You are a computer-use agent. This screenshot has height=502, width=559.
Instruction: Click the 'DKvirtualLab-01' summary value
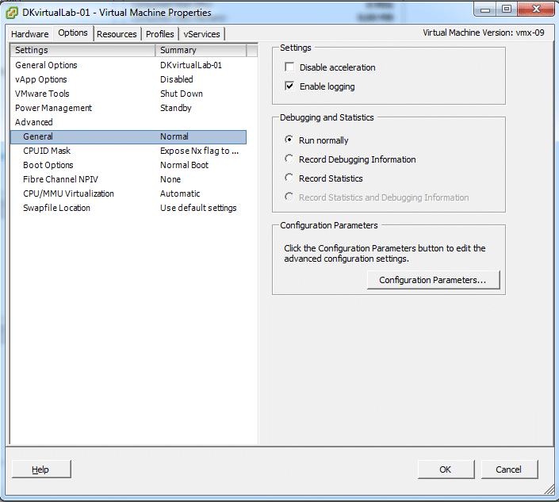coord(191,65)
